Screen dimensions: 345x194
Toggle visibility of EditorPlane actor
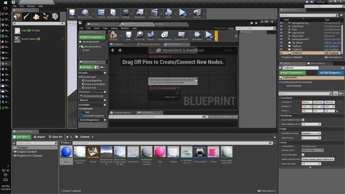pyautogui.click(x=281, y=26)
